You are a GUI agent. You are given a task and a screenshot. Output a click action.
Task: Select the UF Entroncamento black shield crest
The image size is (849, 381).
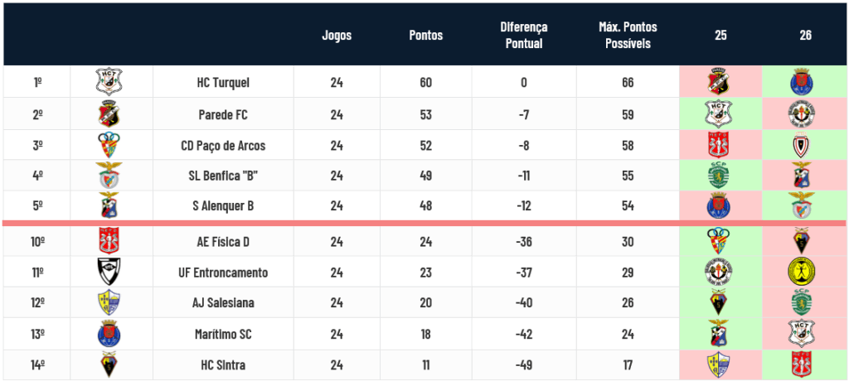[x=109, y=272]
